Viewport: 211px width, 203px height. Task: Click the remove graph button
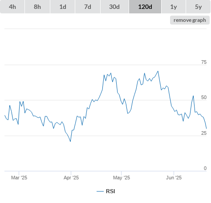tap(190, 20)
